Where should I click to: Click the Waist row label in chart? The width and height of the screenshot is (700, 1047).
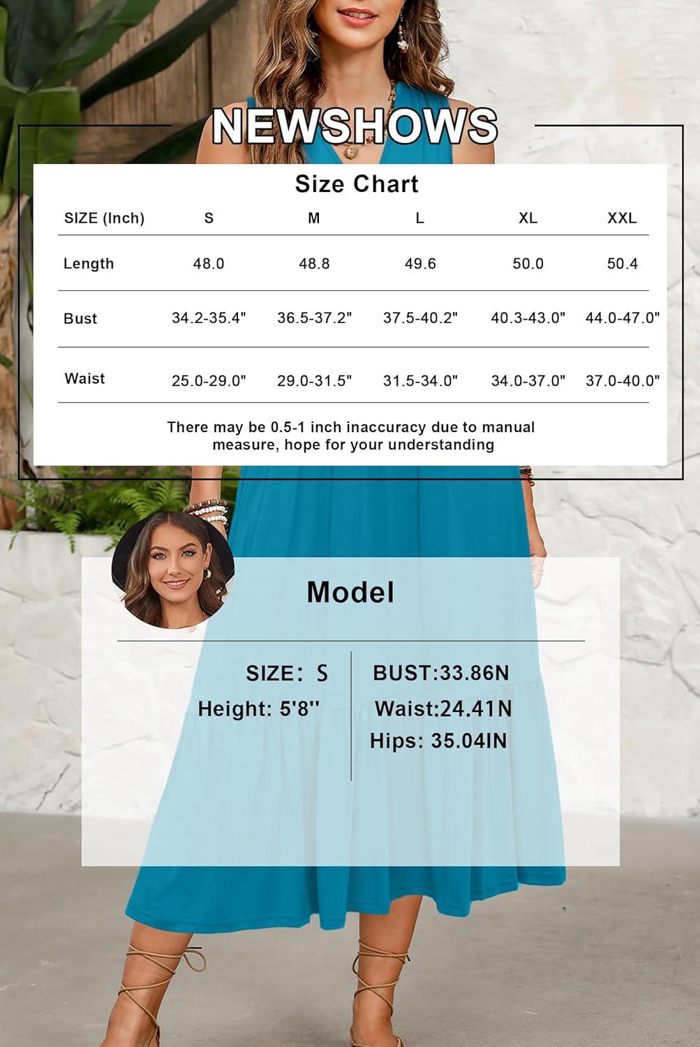click(x=84, y=379)
